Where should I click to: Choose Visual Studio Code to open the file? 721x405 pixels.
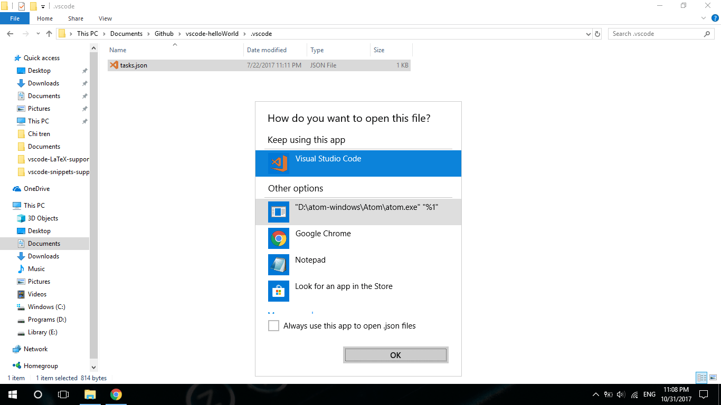358,163
